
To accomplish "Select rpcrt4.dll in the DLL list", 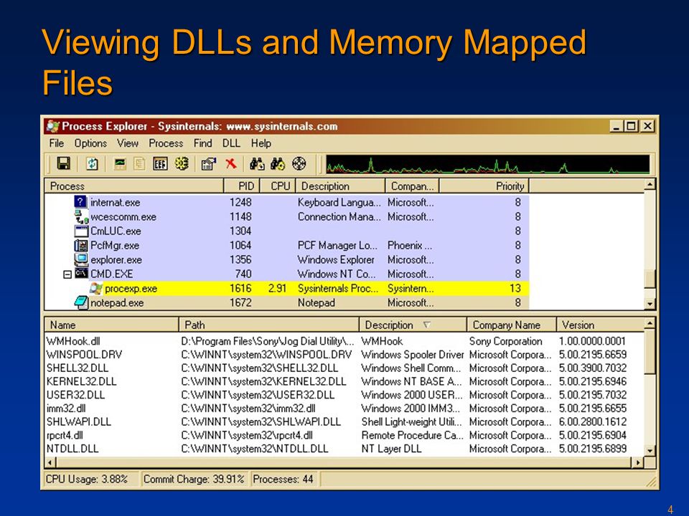I will [65, 435].
